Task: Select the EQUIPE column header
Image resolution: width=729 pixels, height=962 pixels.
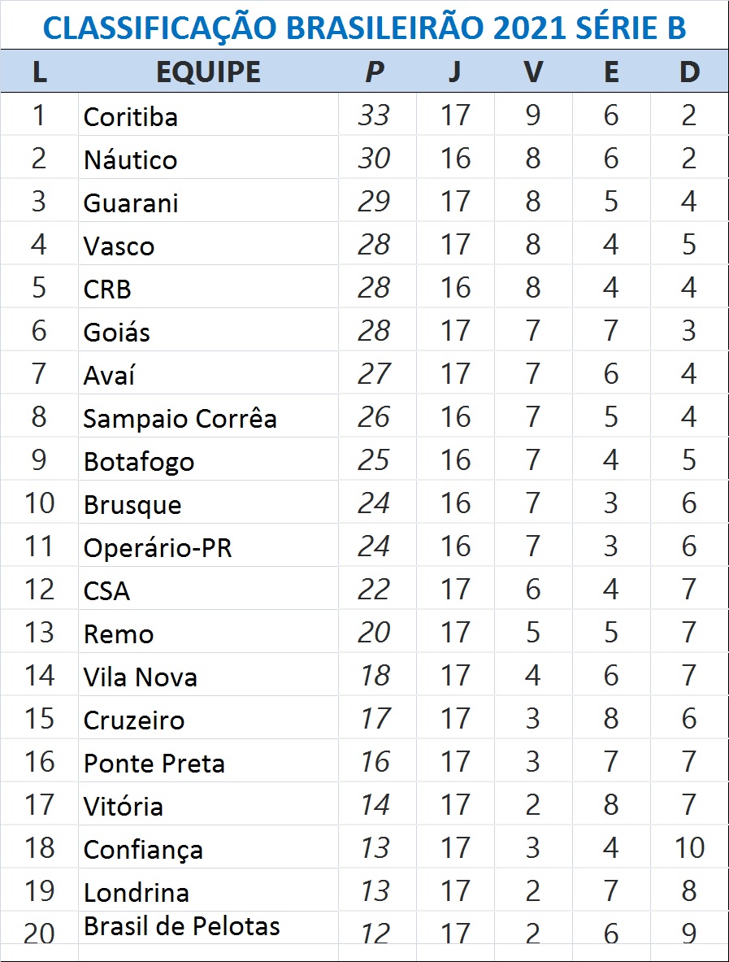Action: (x=208, y=72)
